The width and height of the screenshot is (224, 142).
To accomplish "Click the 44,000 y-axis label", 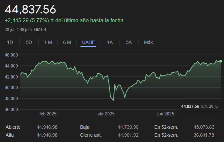I will 11,66.
